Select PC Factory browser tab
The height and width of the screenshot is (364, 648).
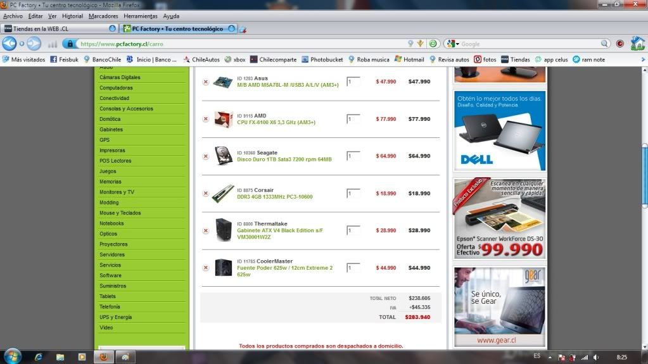point(179,28)
